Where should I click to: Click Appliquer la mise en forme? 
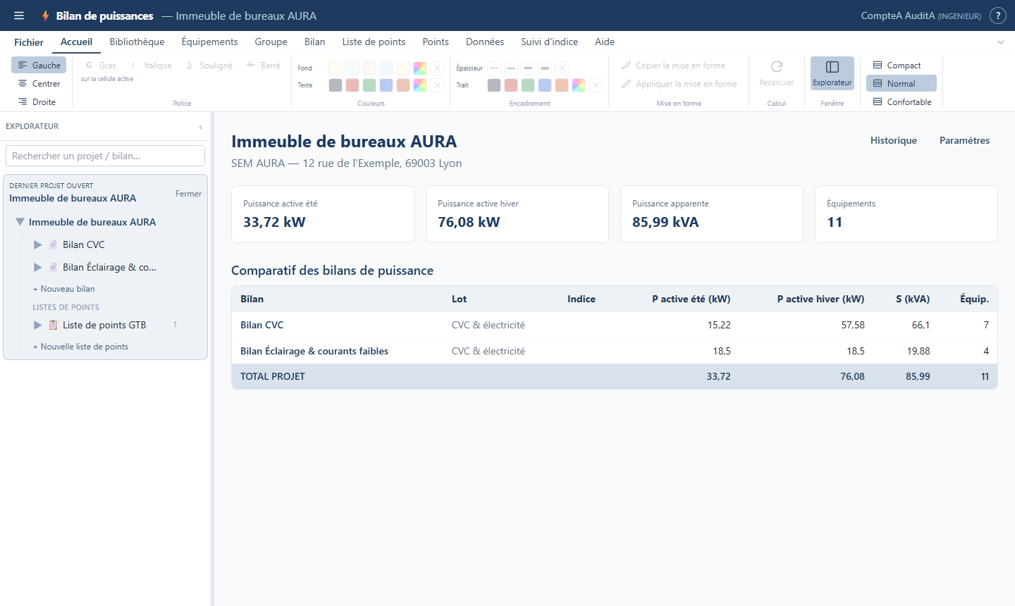click(x=679, y=83)
